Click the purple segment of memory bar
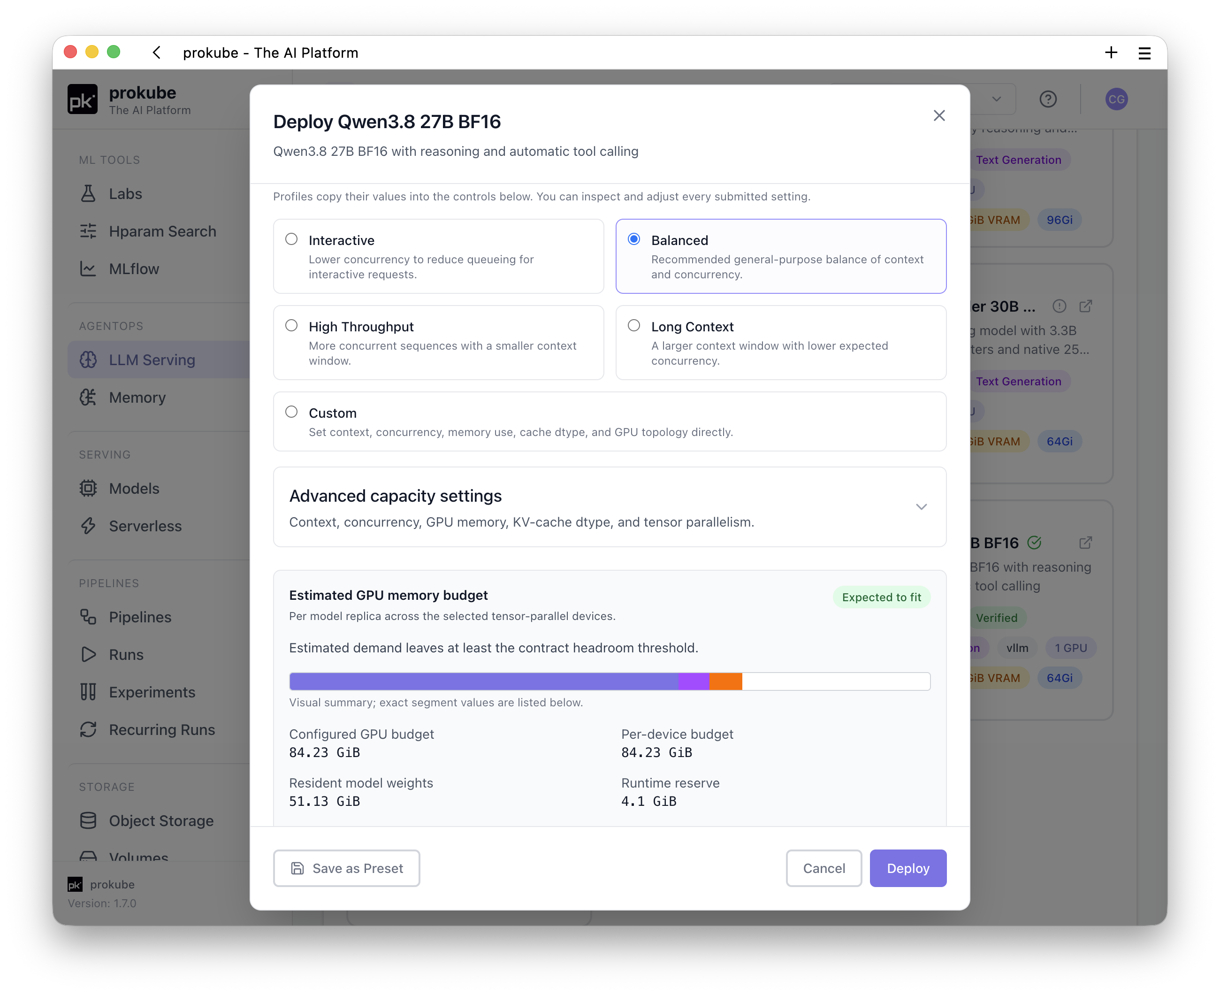This screenshot has width=1220, height=995. [x=694, y=681]
